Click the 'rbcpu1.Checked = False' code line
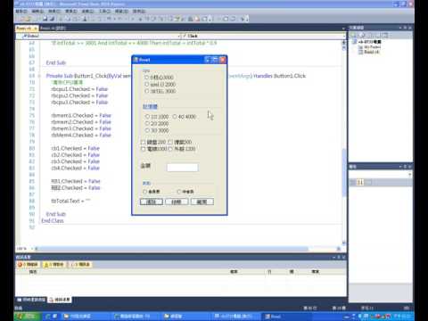Screen dimensions: 428x321 pyautogui.click(x=79, y=89)
